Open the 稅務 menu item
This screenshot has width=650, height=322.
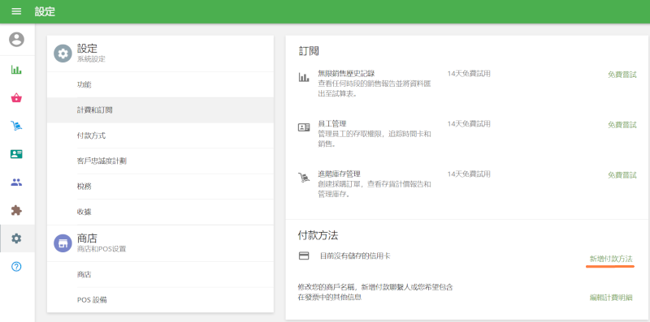pos(160,187)
